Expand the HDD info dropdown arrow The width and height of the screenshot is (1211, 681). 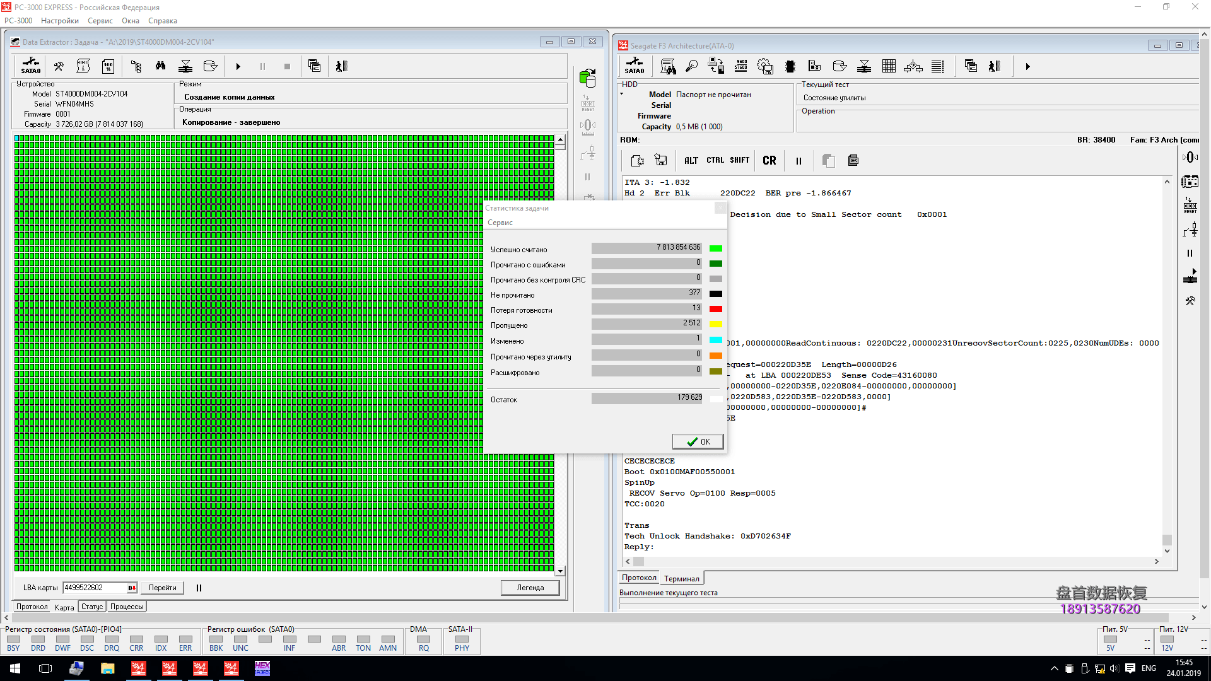(x=621, y=95)
